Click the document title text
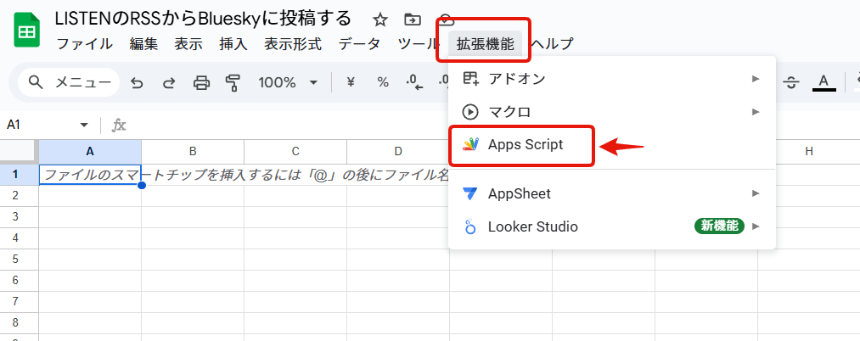This screenshot has height=341, width=860. (x=203, y=20)
